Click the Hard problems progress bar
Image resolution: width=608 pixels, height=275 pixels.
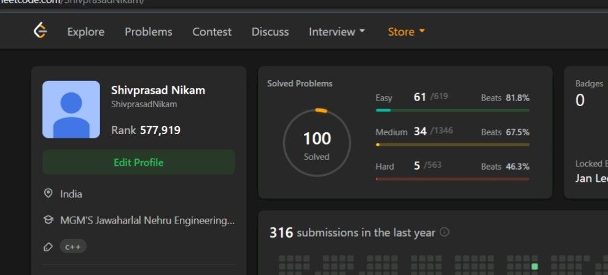pyautogui.click(x=452, y=179)
